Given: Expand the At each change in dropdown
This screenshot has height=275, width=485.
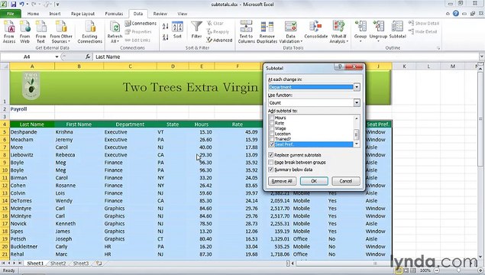Looking at the screenshot, I should 357,87.
